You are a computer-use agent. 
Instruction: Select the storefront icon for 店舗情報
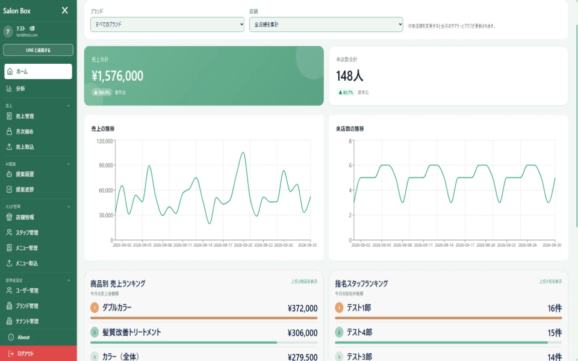click(9, 217)
